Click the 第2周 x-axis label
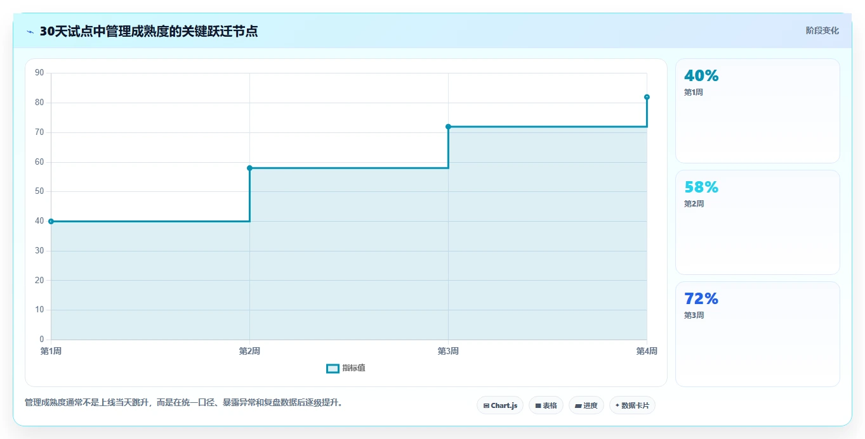The height and width of the screenshot is (439, 865). [249, 351]
